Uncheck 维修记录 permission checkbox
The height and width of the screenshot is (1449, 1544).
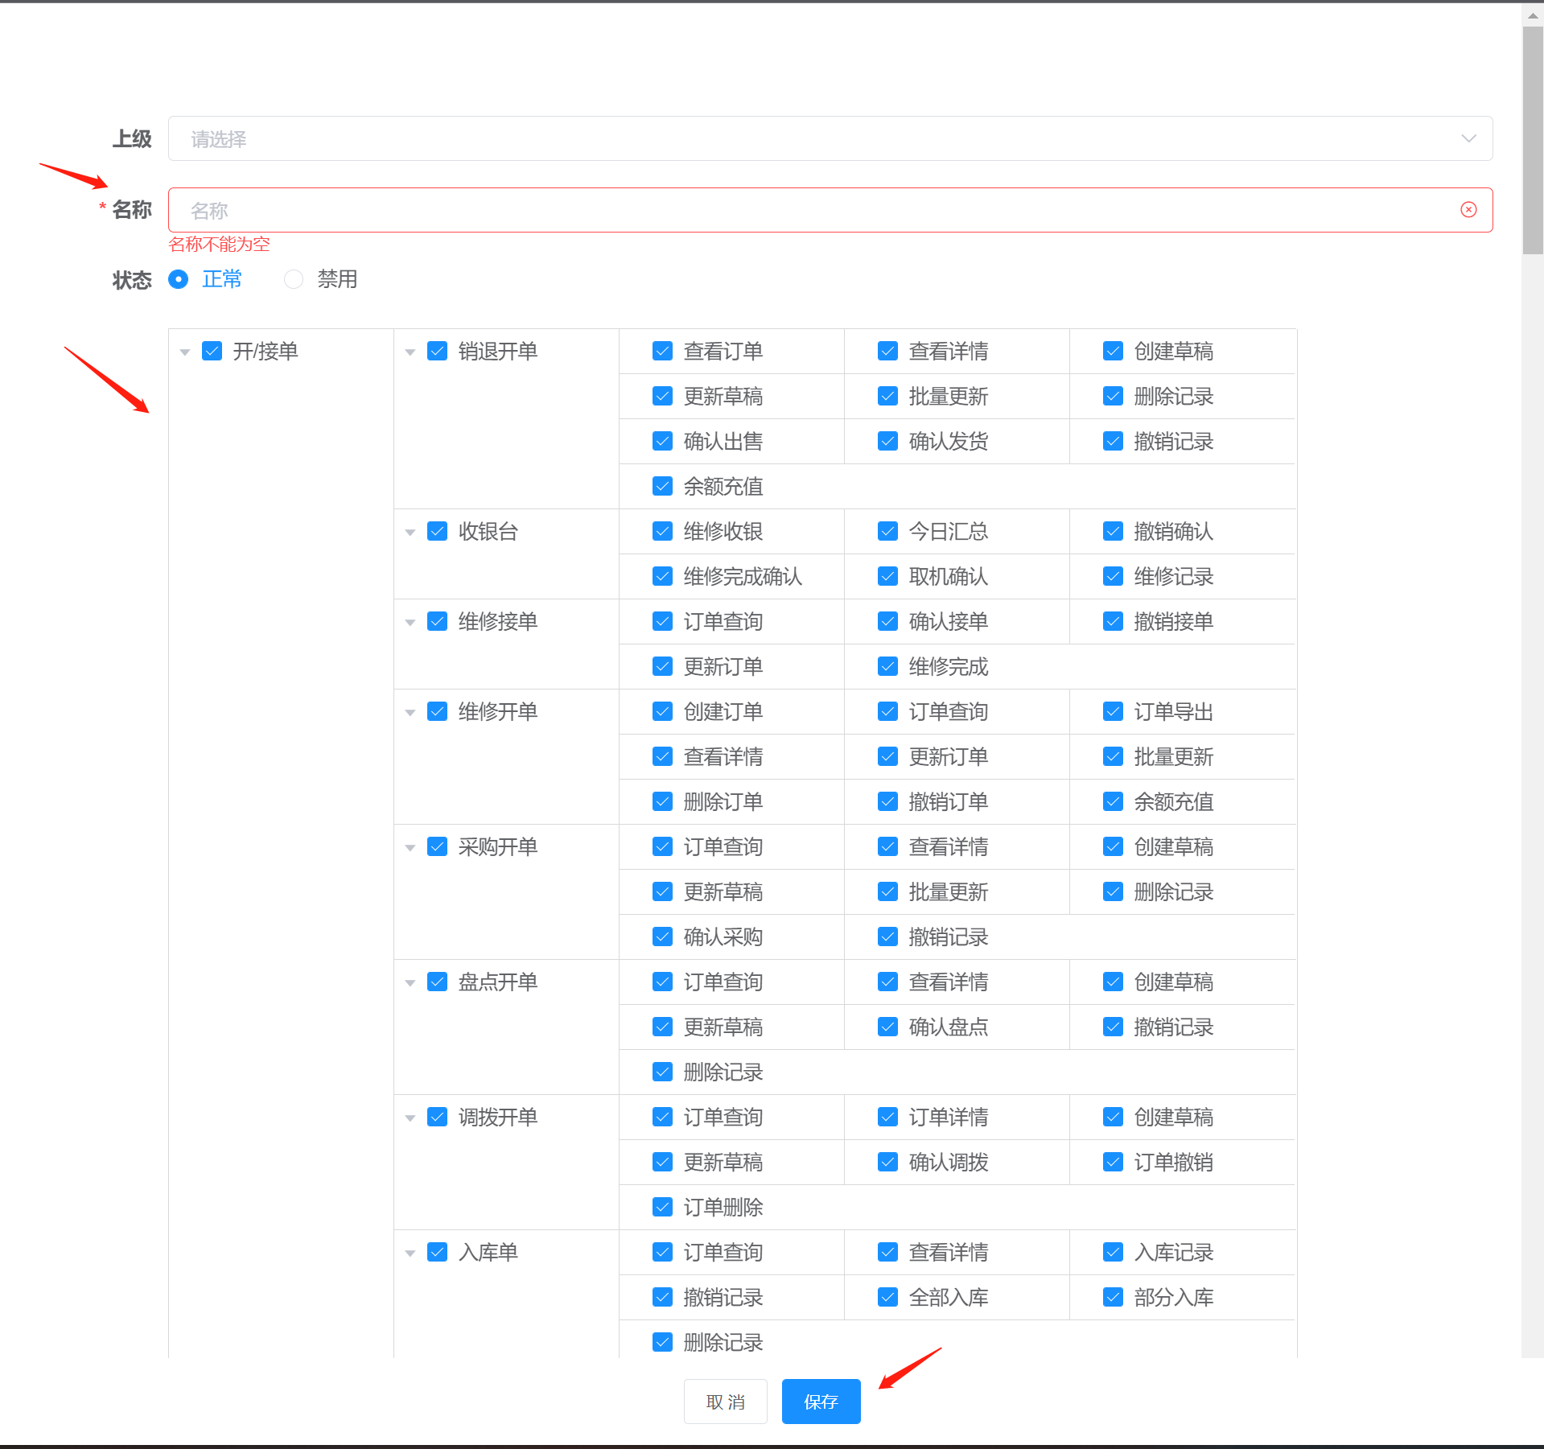coord(1114,576)
